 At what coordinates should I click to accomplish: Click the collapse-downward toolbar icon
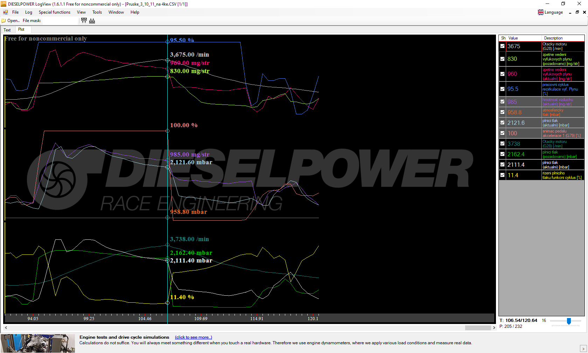click(92, 21)
